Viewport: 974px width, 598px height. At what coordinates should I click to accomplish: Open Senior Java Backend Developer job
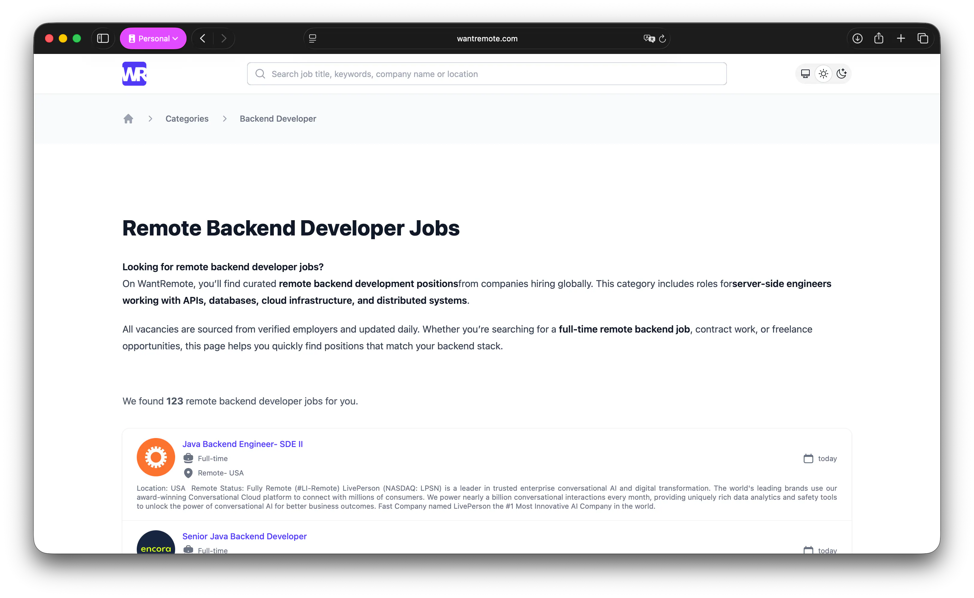[245, 536]
